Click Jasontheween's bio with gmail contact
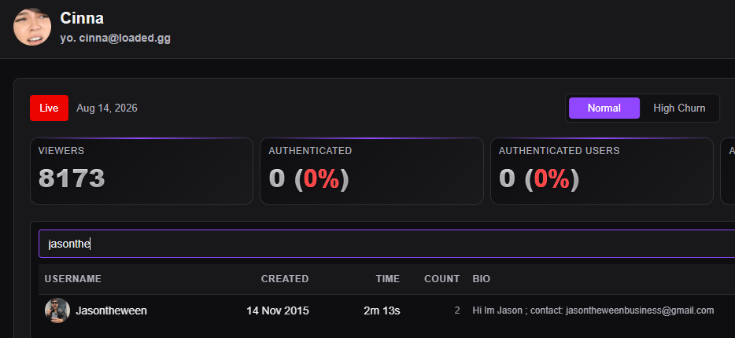This screenshot has width=735, height=338. [x=593, y=310]
